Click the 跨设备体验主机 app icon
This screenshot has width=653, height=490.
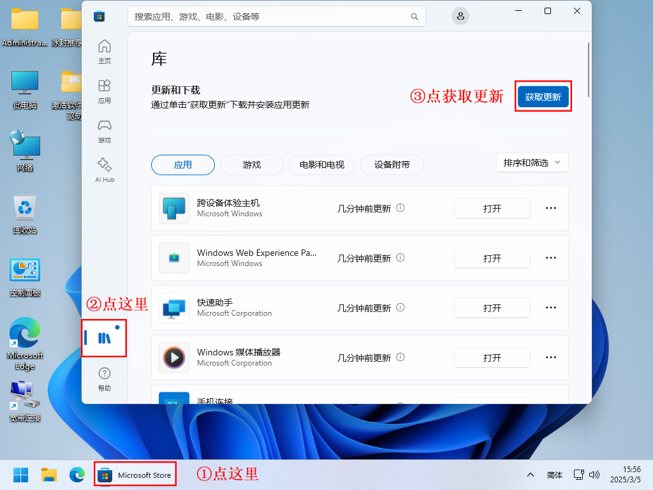pyautogui.click(x=174, y=208)
